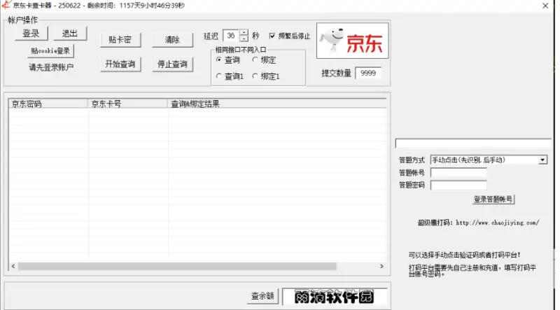Select the 绑定 radio option
Screen dimensions: 560x310
pyautogui.click(x=255, y=59)
